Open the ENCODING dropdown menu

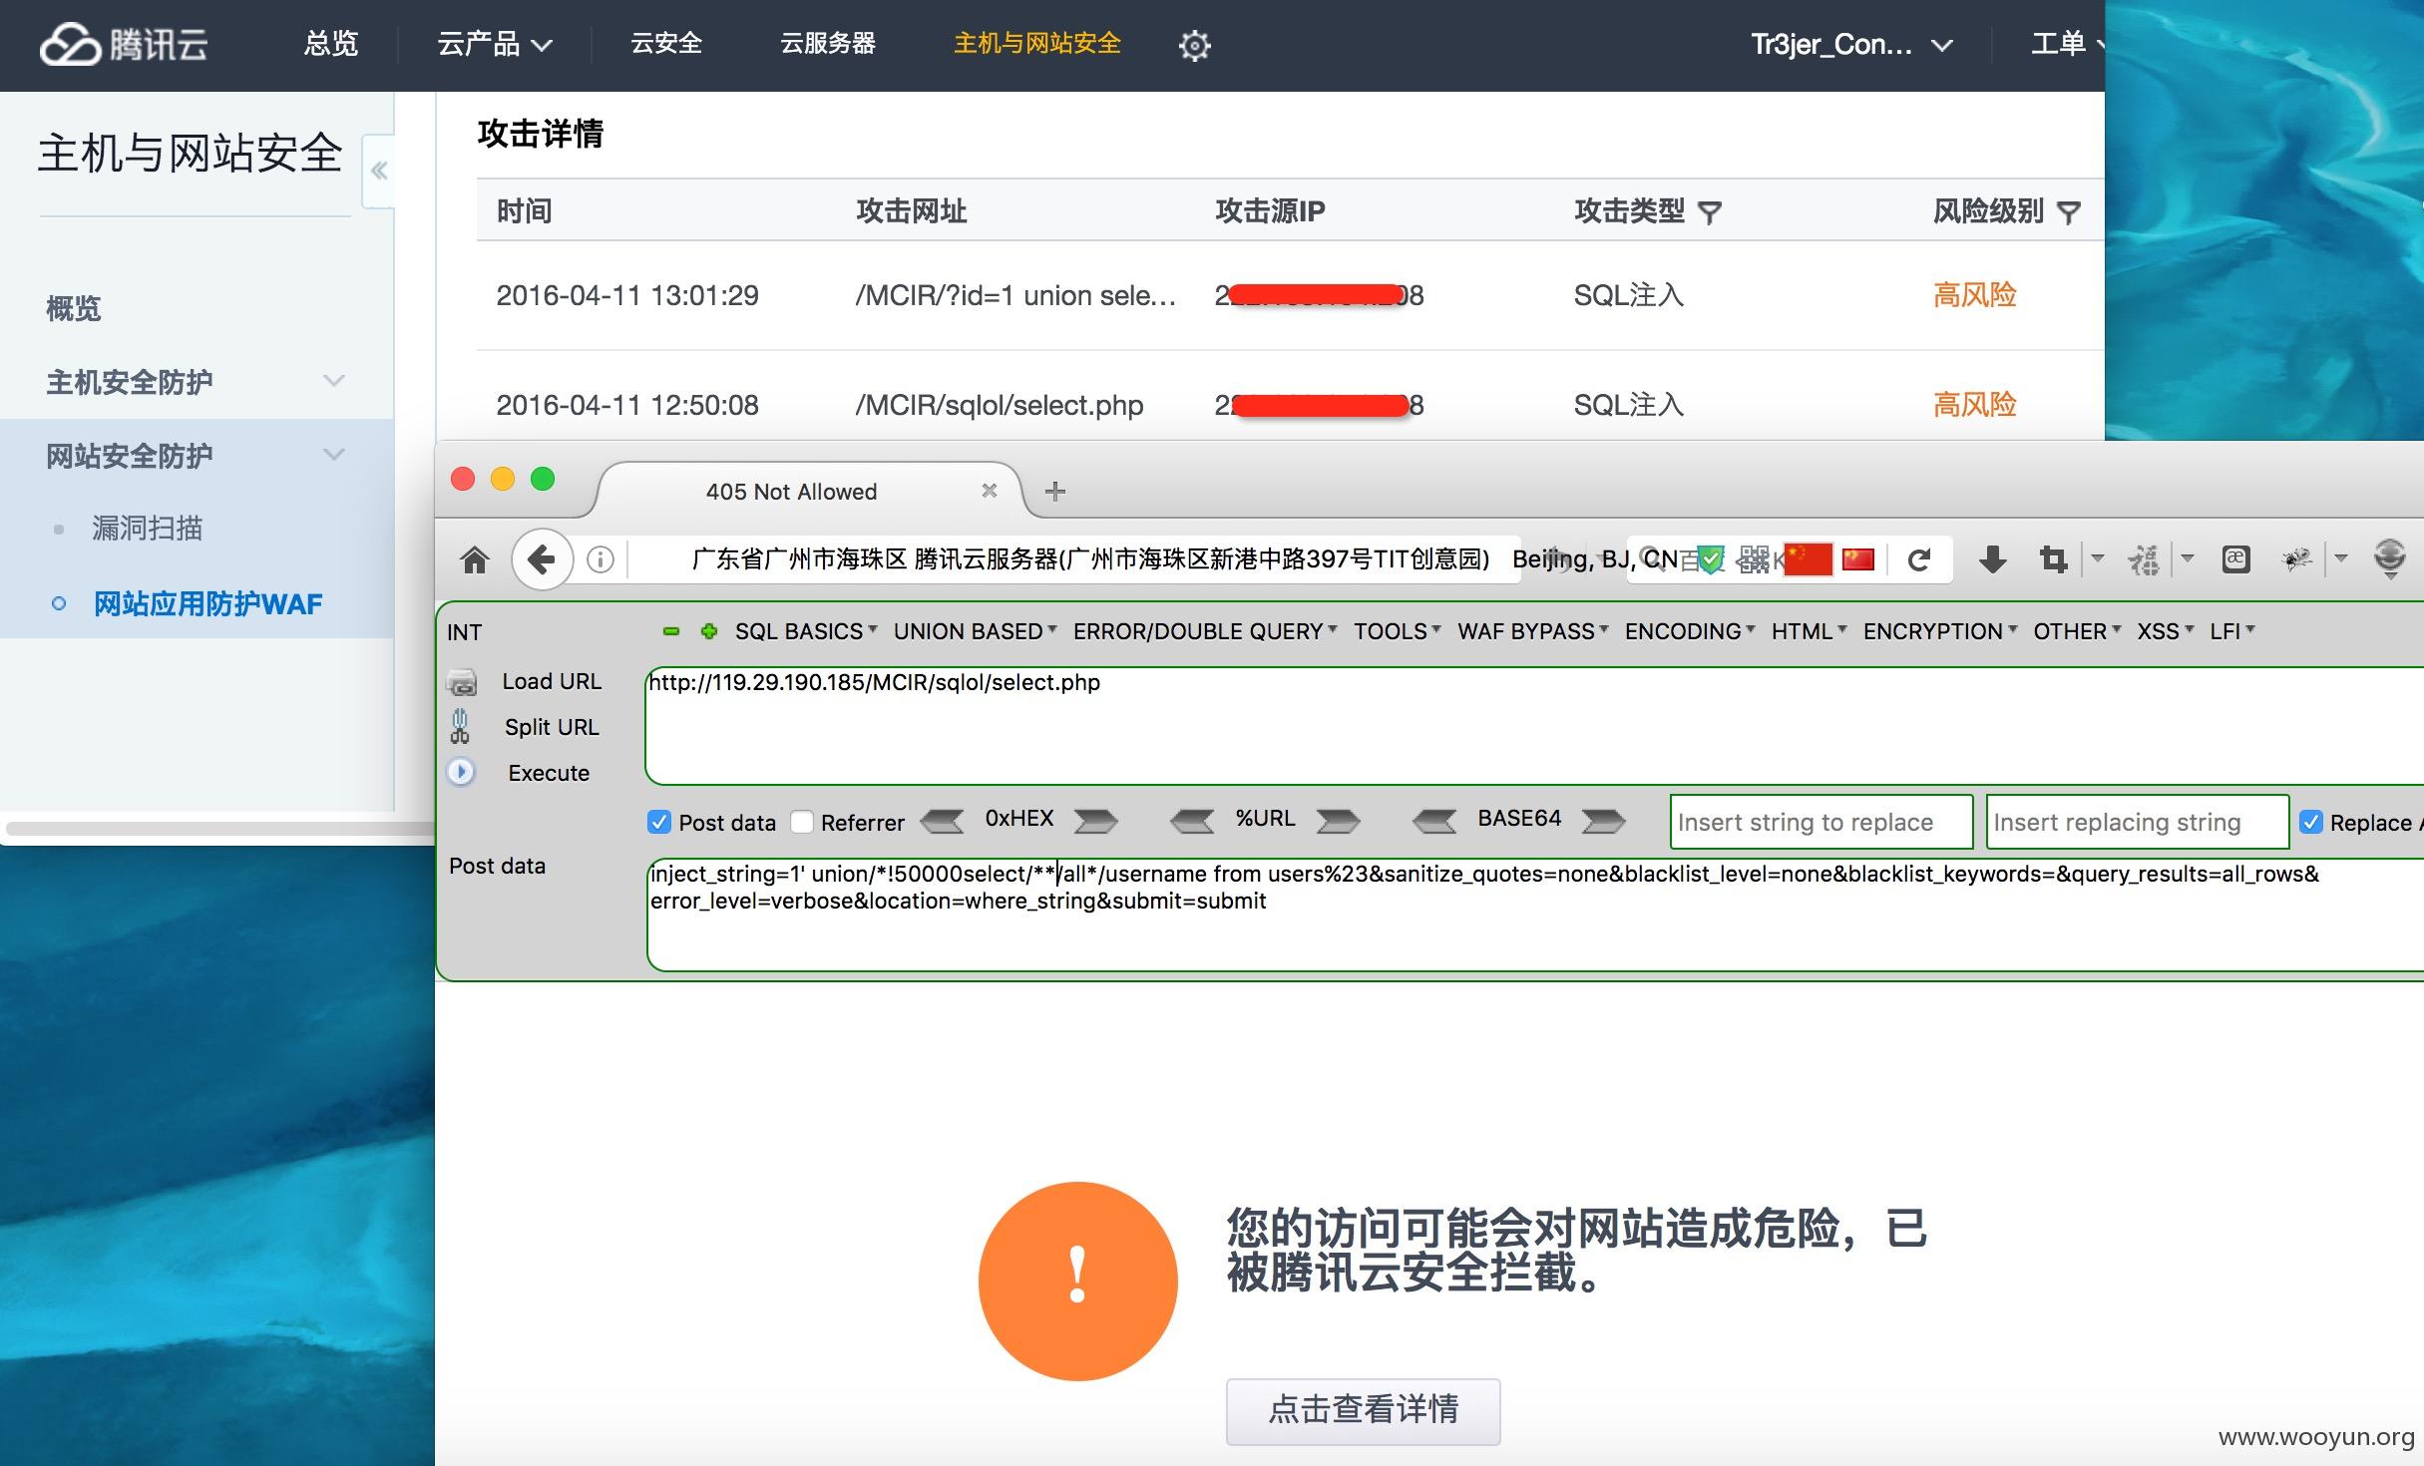(x=1690, y=631)
